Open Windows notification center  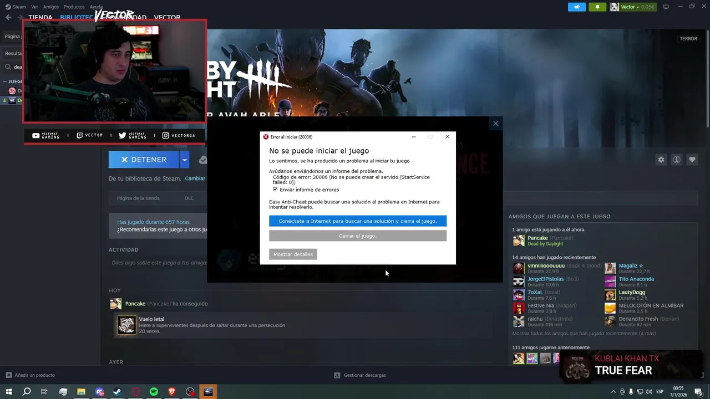pyautogui.click(x=698, y=392)
